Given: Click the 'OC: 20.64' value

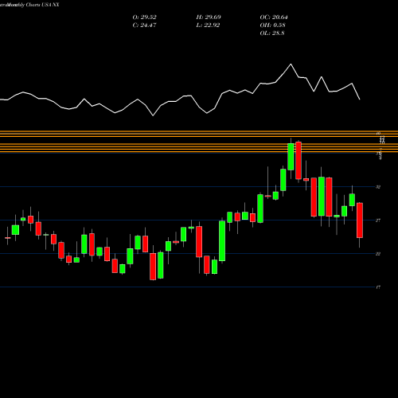Looking at the screenshot, I should (x=274, y=18).
